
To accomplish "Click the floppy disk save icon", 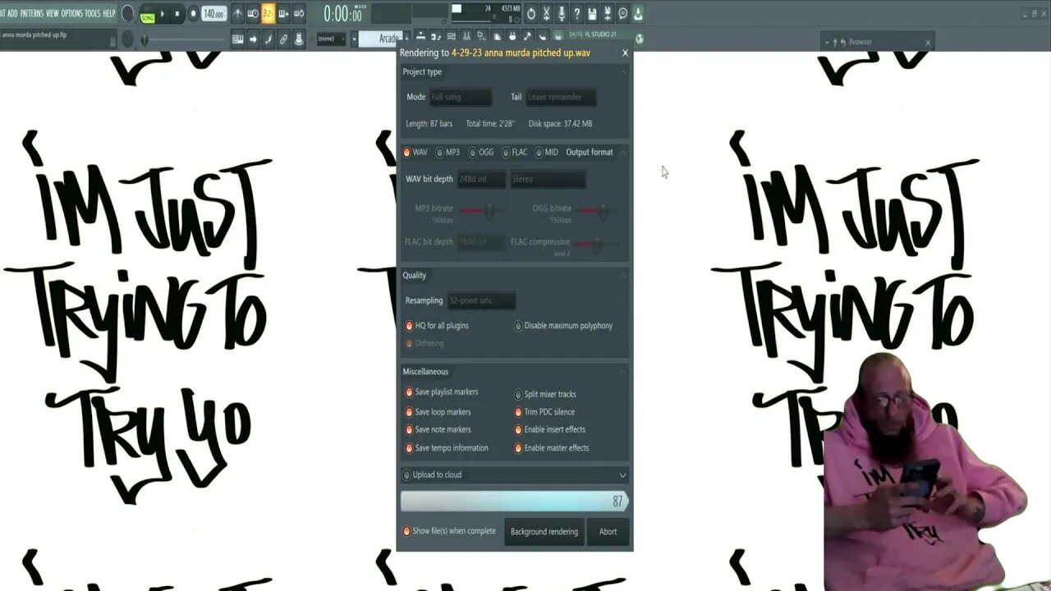I will pyautogui.click(x=592, y=14).
